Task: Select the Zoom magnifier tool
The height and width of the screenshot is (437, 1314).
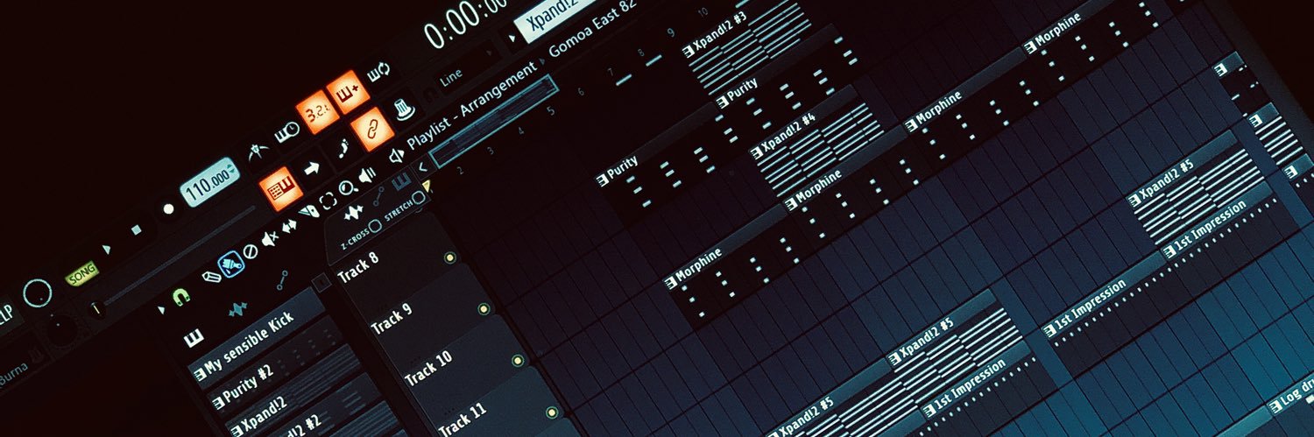Action: [347, 187]
